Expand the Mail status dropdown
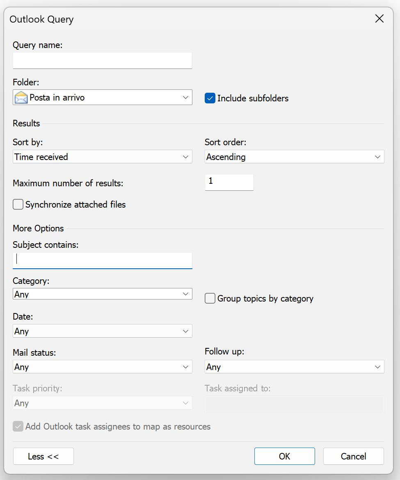The image size is (400, 480). coord(103,367)
